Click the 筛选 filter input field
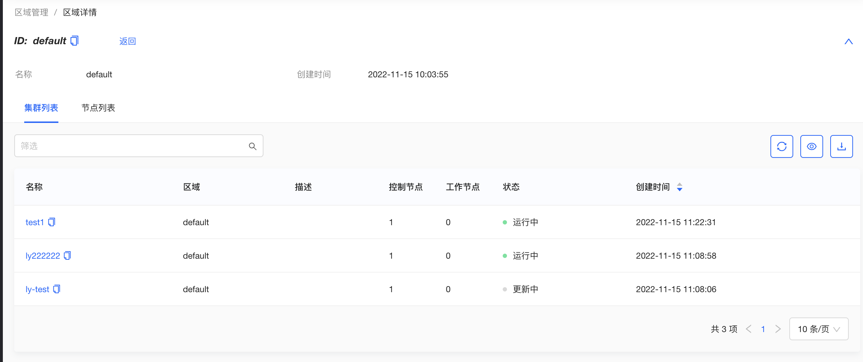The image size is (863, 362). pyautogui.click(x=132, y=146)
